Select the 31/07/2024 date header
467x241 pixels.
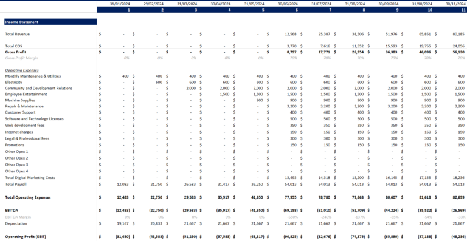[x=322, y=4]
